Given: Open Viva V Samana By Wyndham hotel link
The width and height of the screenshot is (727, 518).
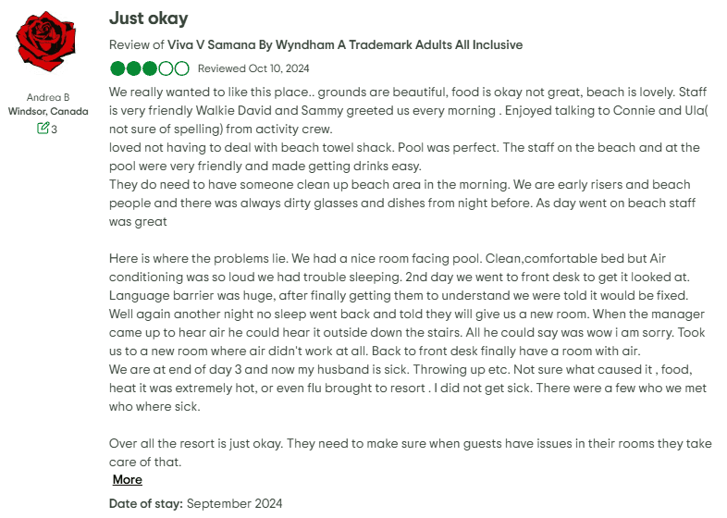Looking at the screenshot, I should click(x=345, y=44).
